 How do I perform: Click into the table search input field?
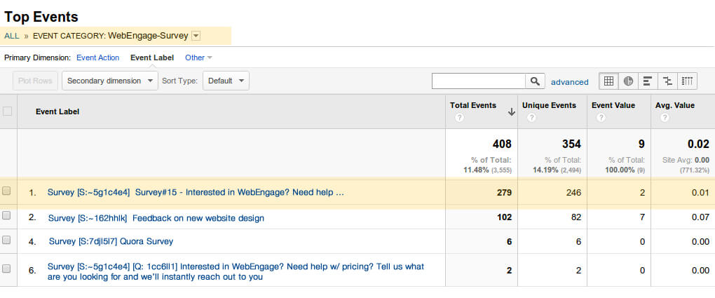[x=478, y=81]
